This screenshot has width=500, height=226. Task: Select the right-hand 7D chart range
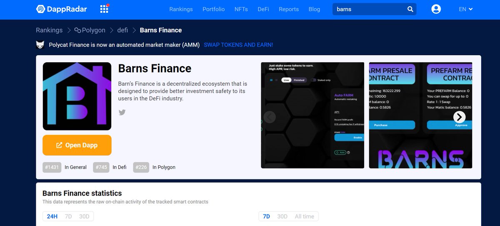(267, 216)
